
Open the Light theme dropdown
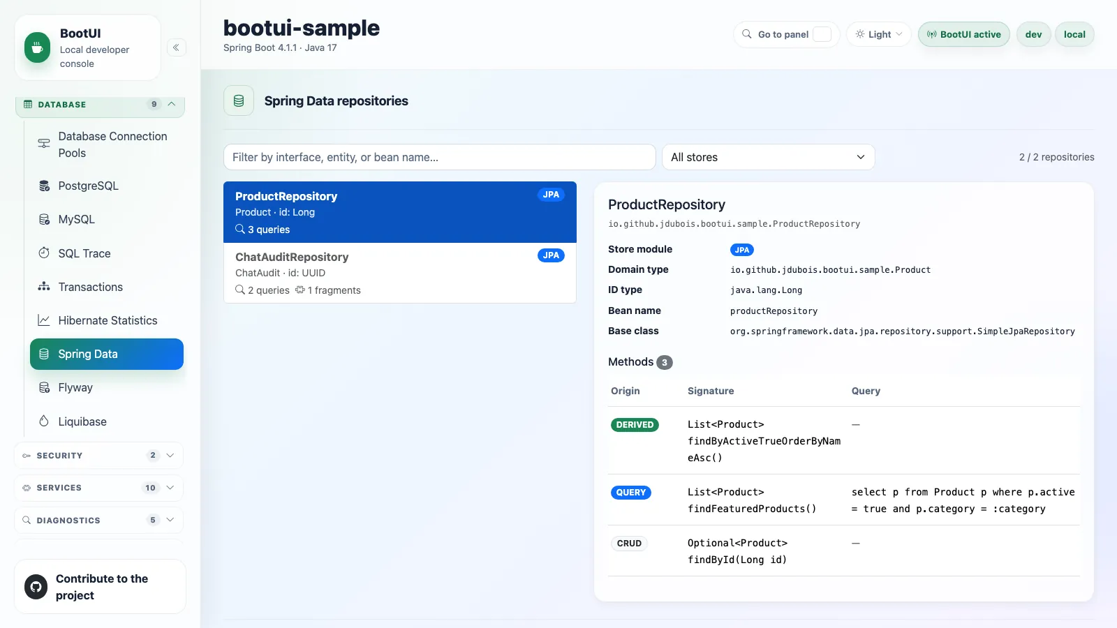[x=879, y=34]
